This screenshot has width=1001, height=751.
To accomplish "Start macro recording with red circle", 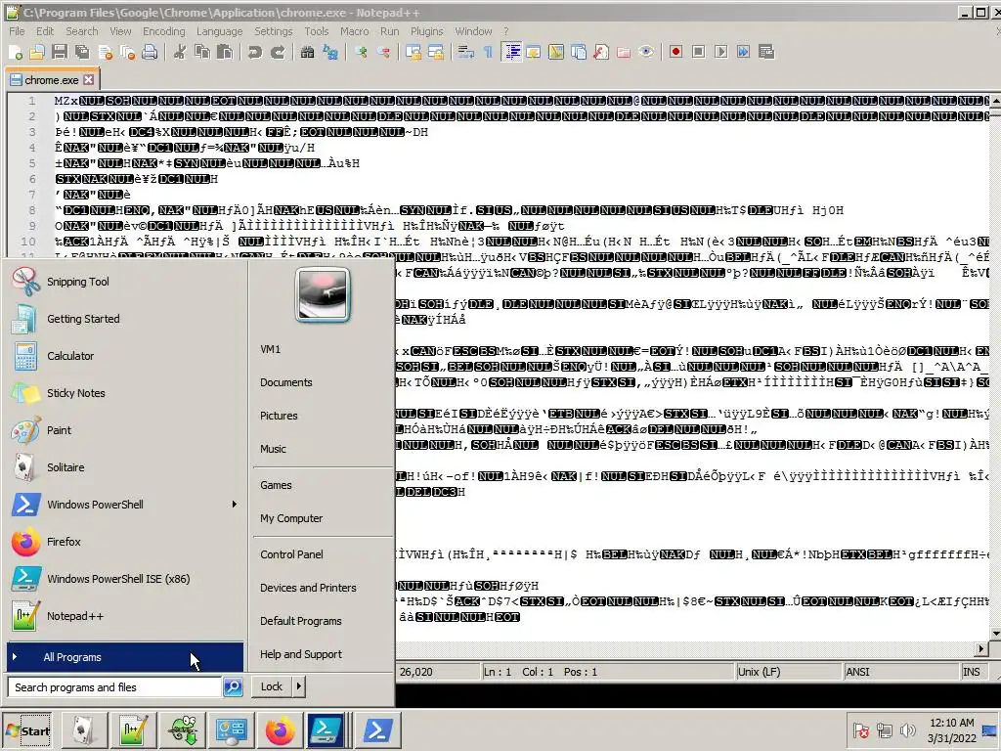I will click(x=676, y=53).
